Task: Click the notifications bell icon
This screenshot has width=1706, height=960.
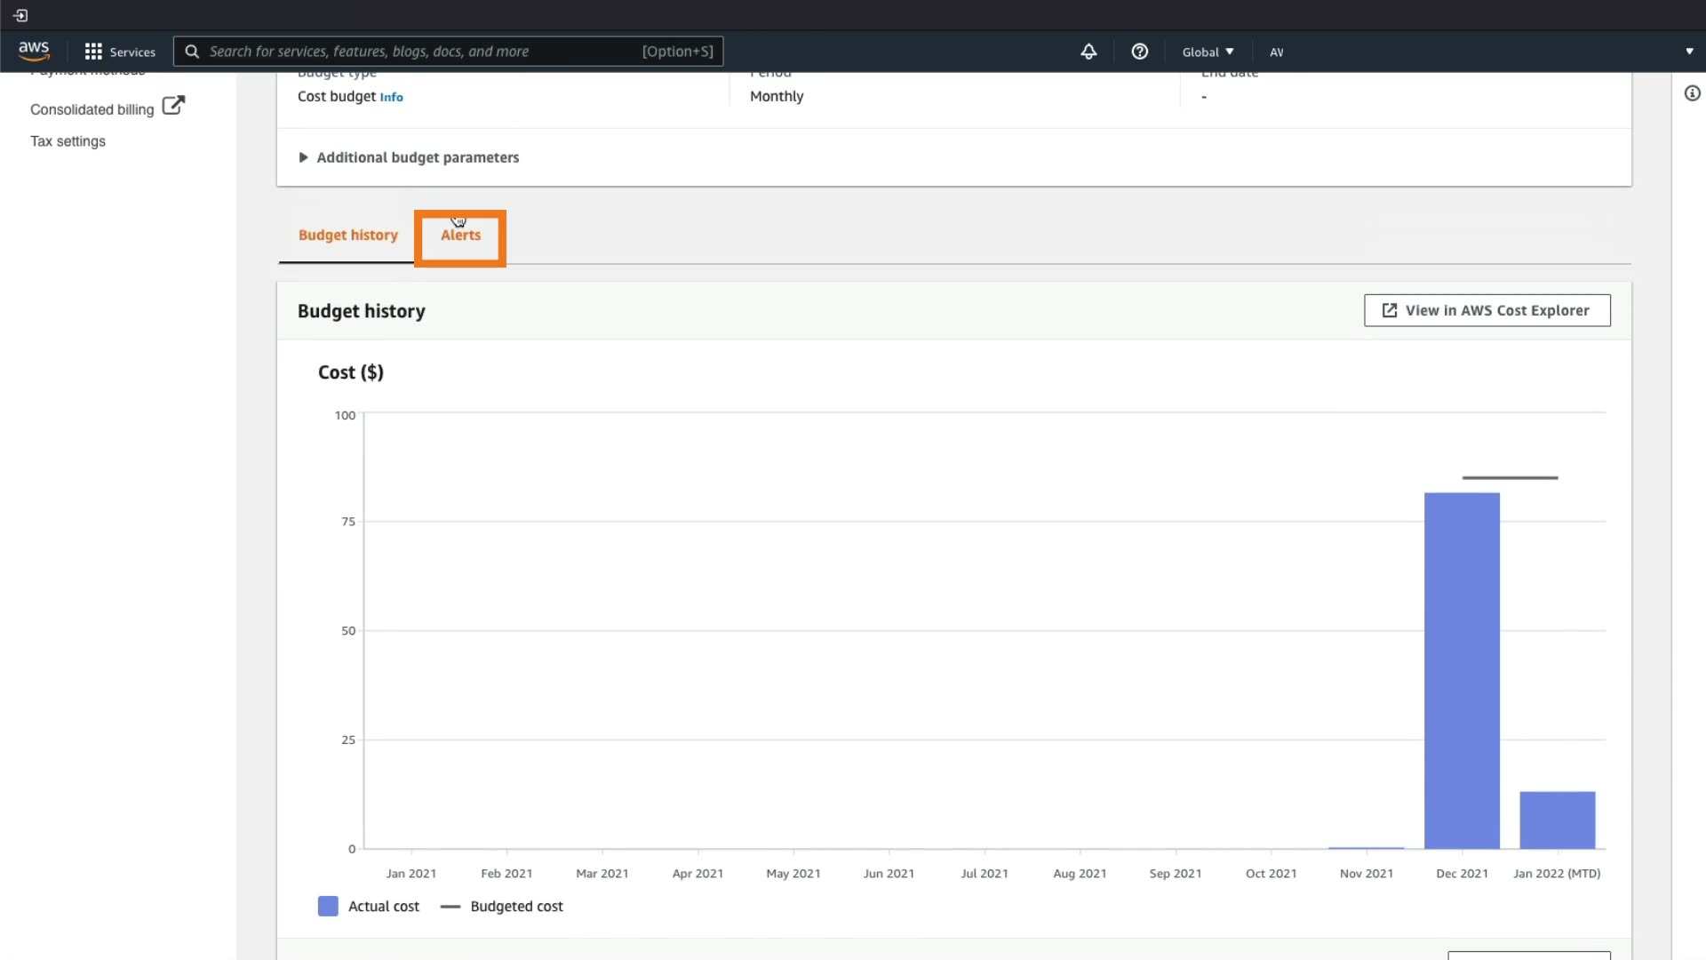Action: [1088, 52]
